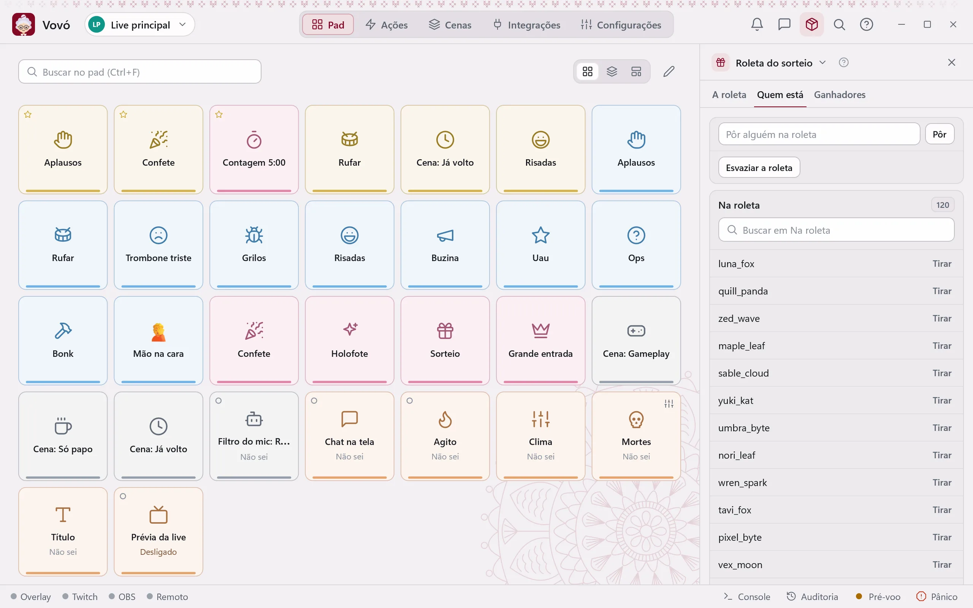Click the pencil edit pad icon
The width and height of the screenshot is (973, 608).
[x=669, y=71]
